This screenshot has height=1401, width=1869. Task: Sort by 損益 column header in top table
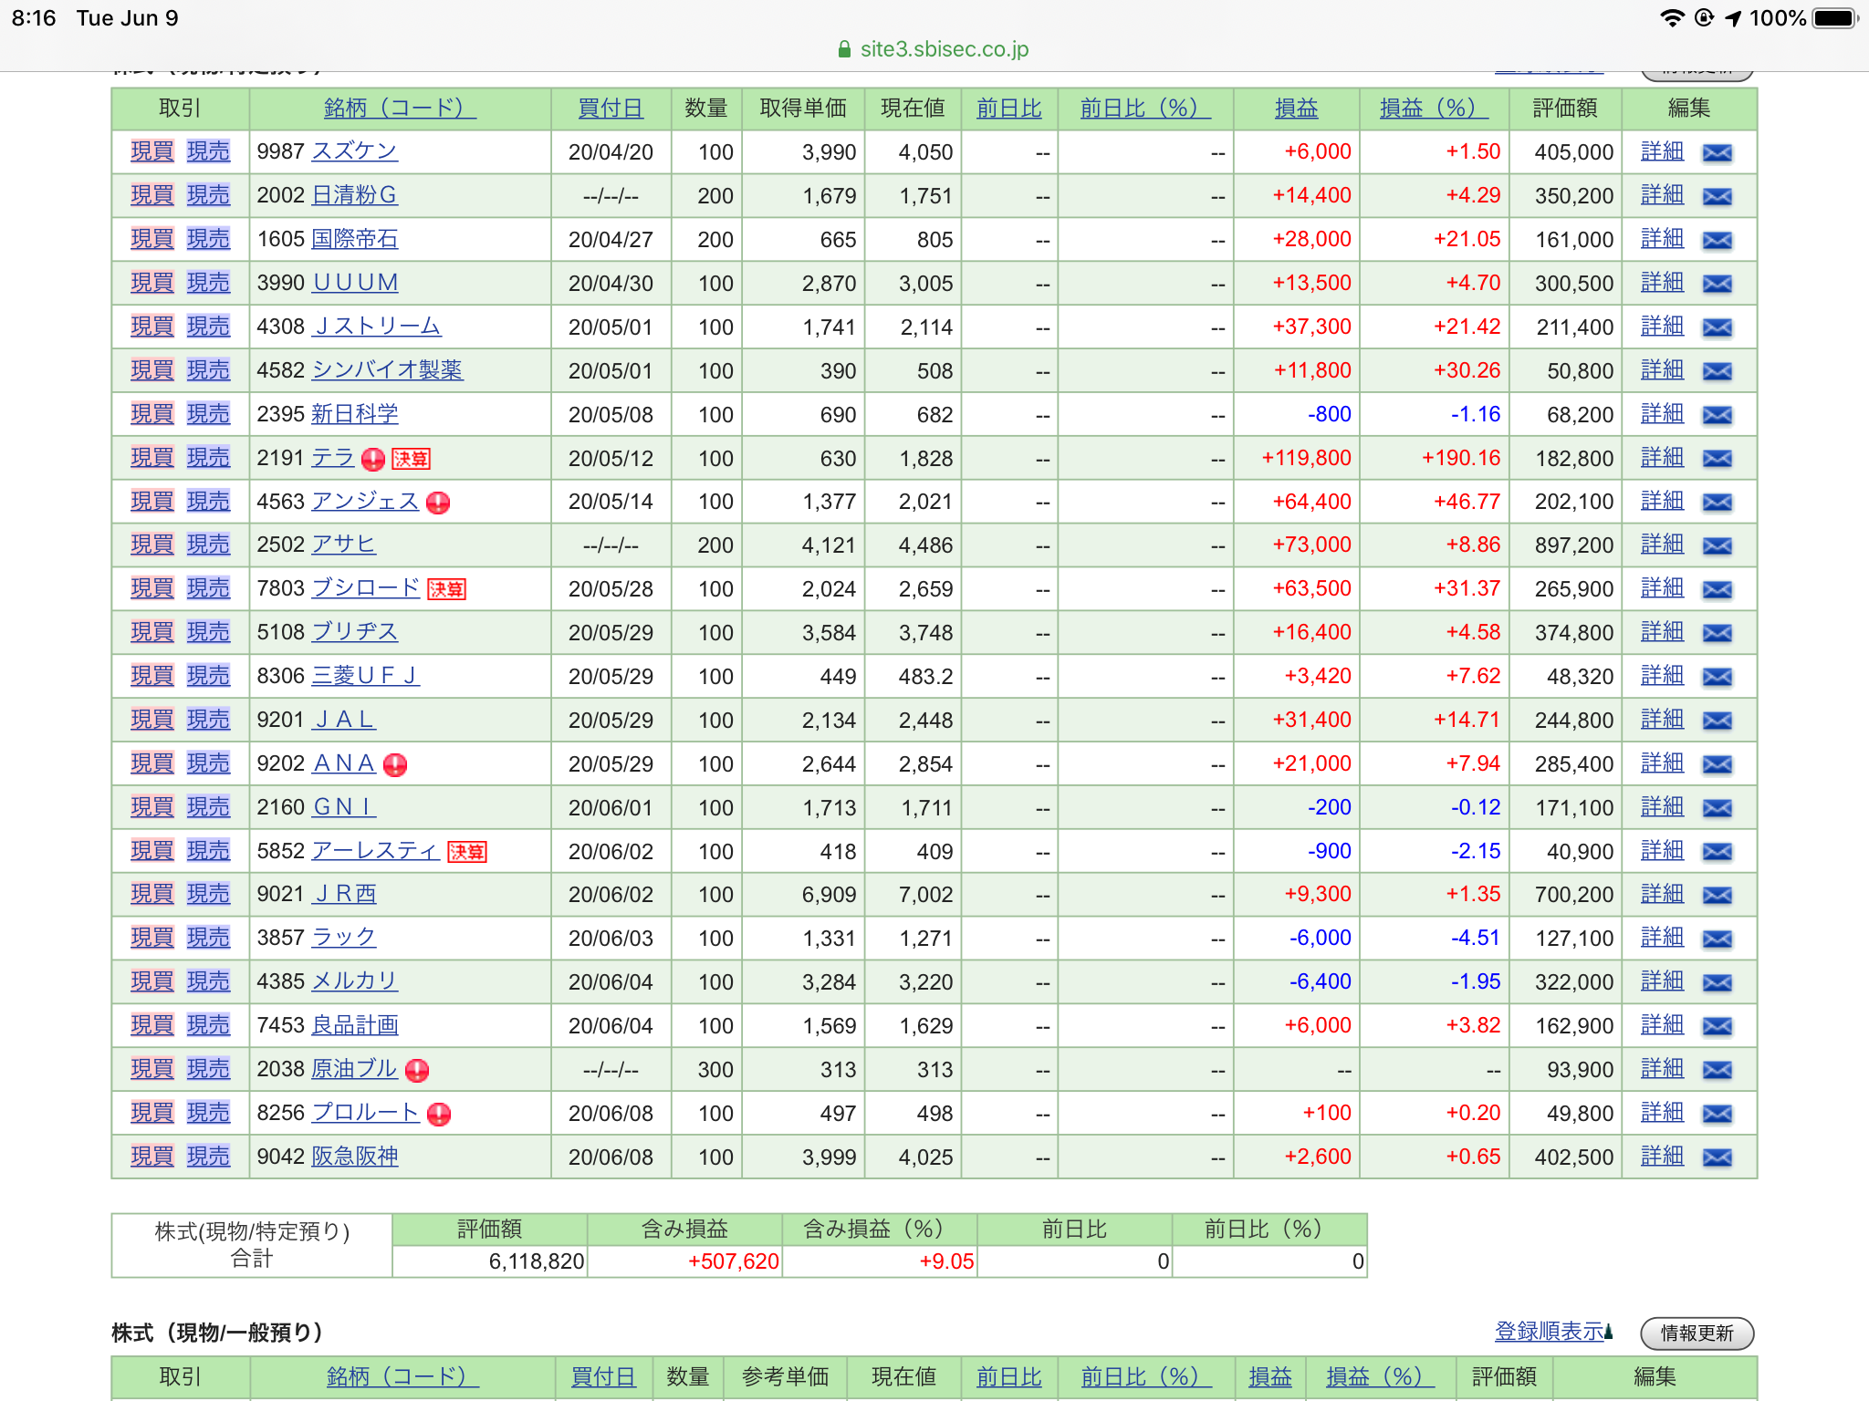tap(1296, 109)
